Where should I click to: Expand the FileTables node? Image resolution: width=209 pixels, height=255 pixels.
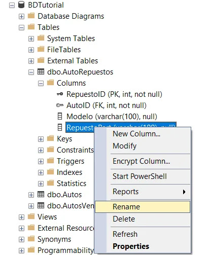click(x=31, y=50)
